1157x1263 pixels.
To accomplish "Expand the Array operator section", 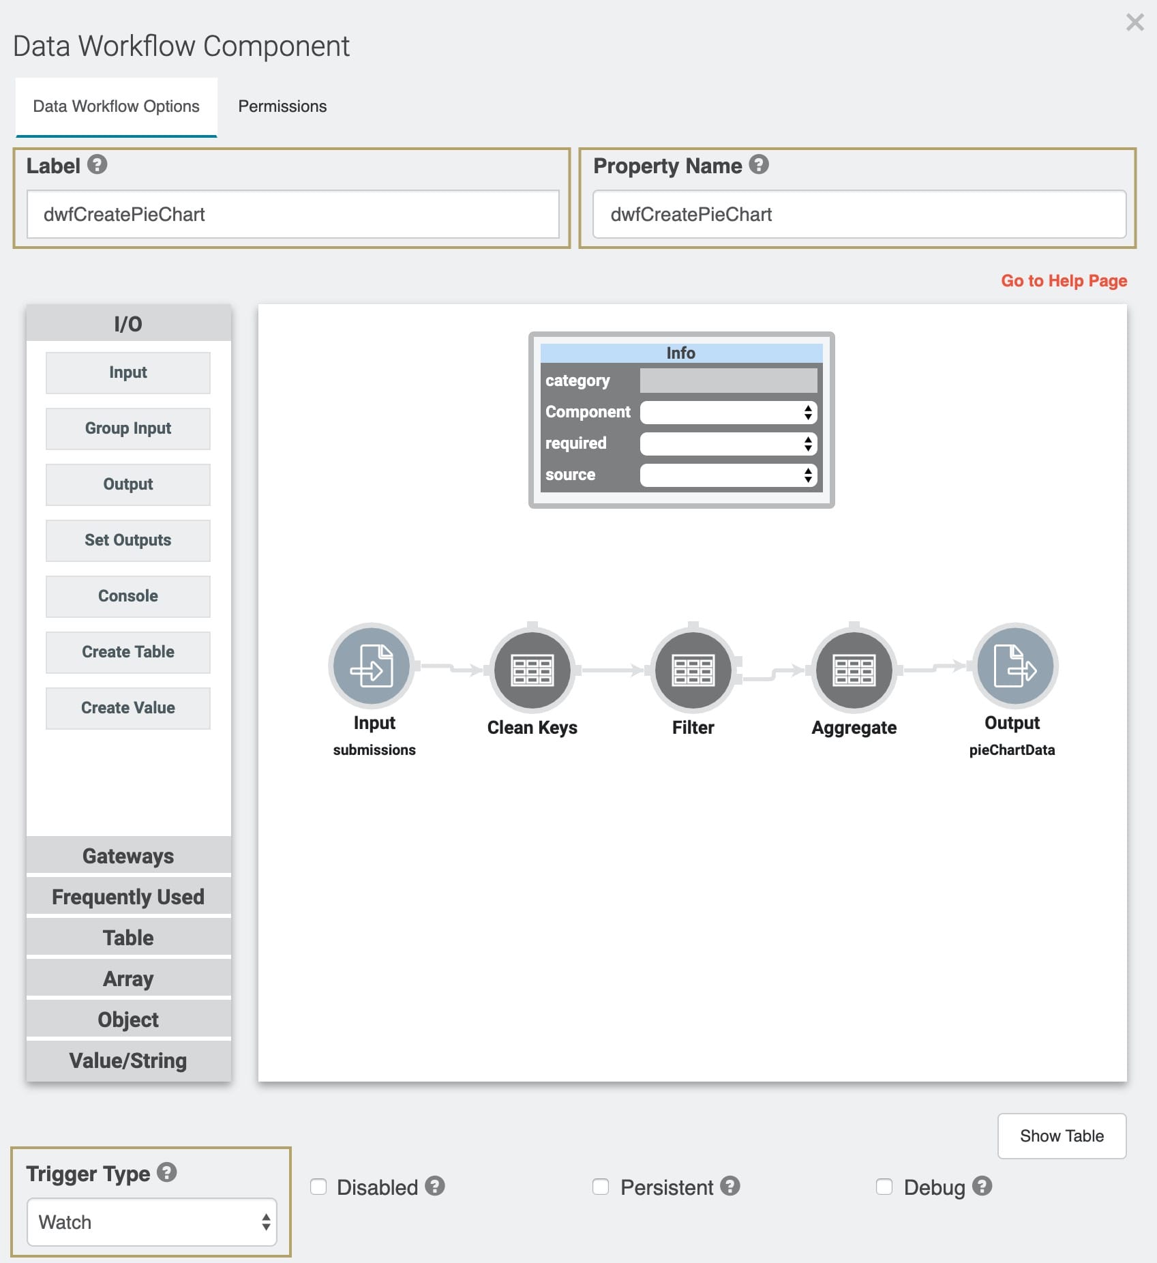I will coord(128,979).
